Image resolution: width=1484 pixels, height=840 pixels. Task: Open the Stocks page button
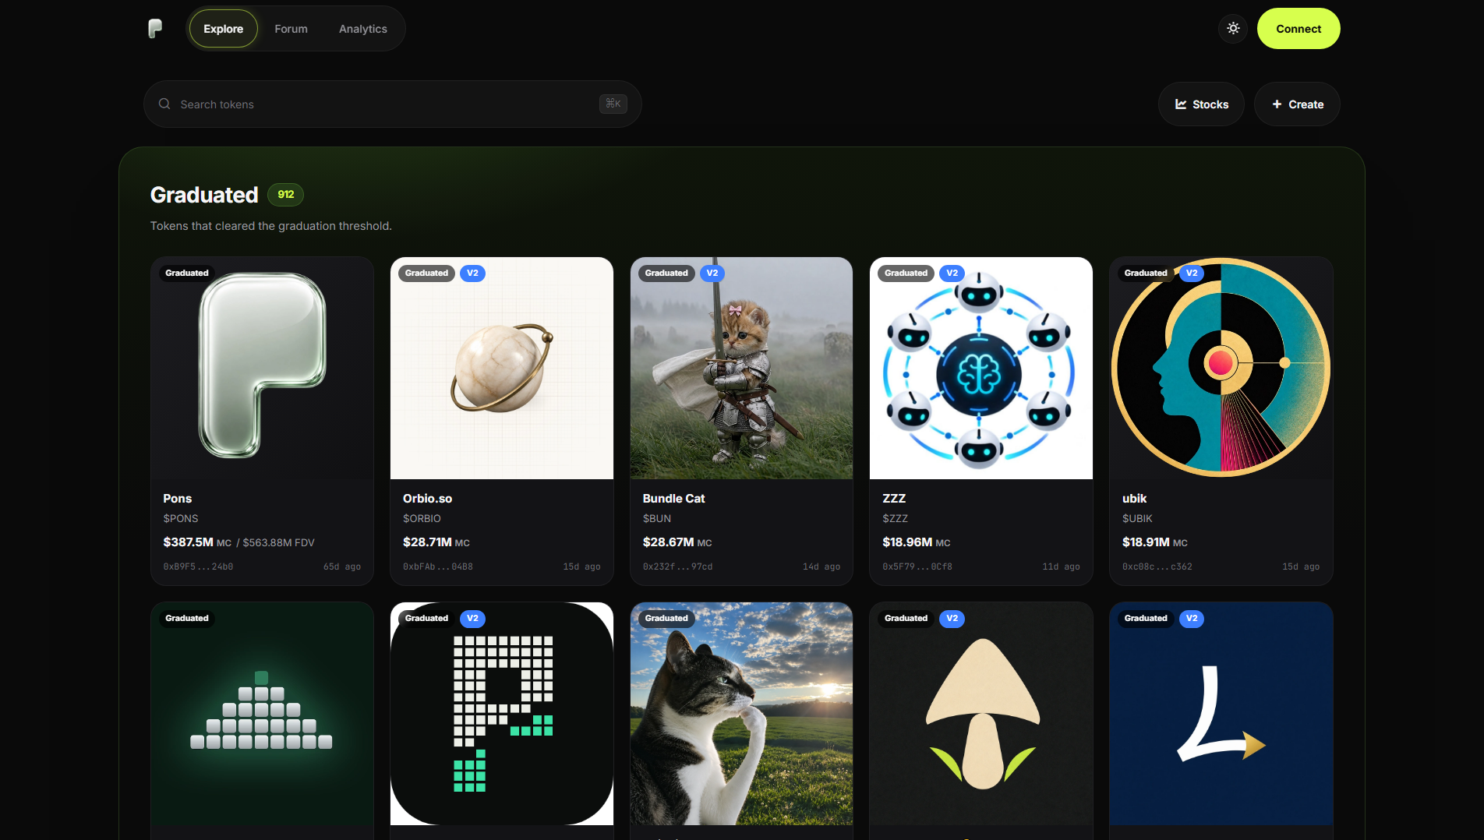1201,104
